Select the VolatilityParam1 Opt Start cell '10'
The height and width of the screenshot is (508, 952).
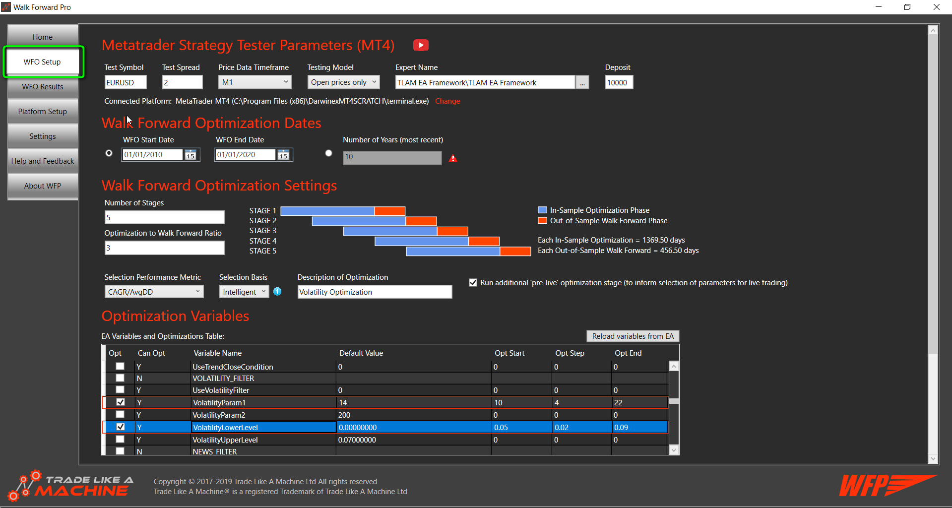pos(521,402)
